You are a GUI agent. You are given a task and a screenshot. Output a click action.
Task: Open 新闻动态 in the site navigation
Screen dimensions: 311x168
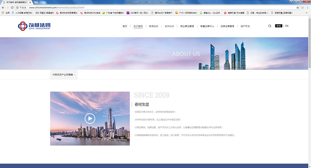(154, 26)
